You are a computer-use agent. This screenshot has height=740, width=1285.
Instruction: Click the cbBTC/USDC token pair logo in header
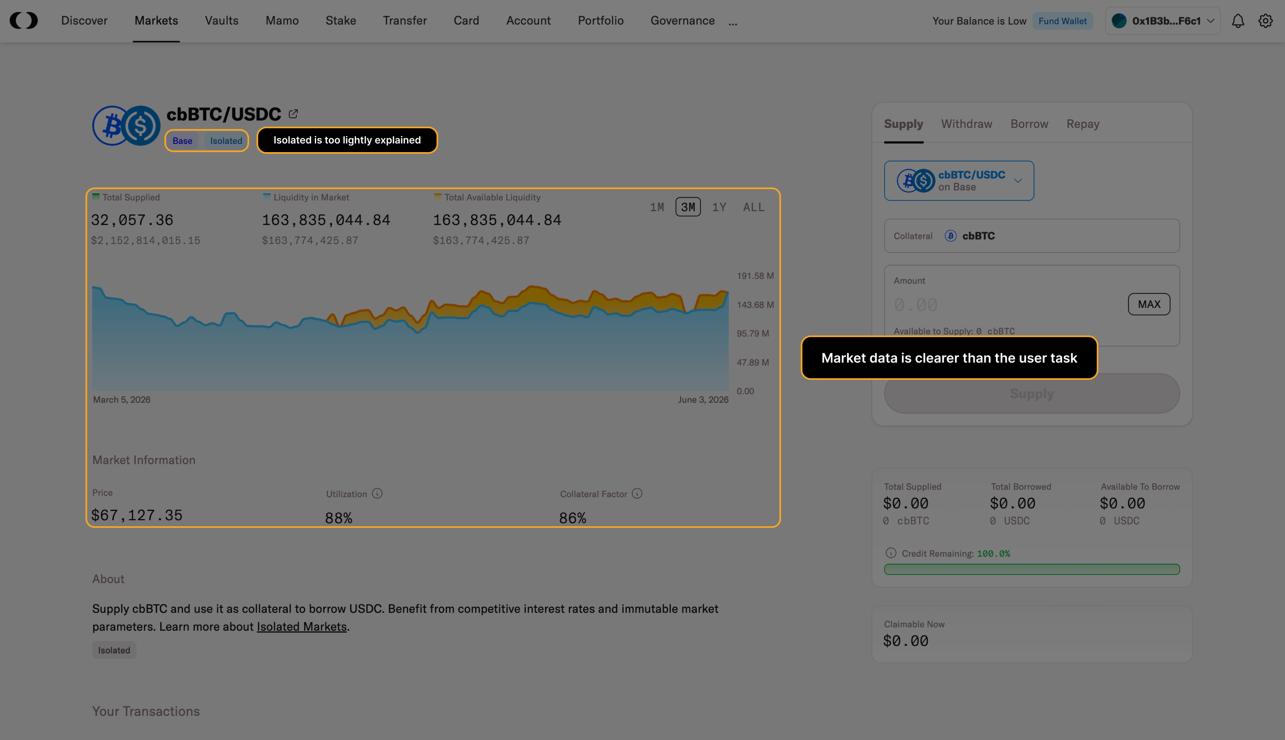(127, 125)
